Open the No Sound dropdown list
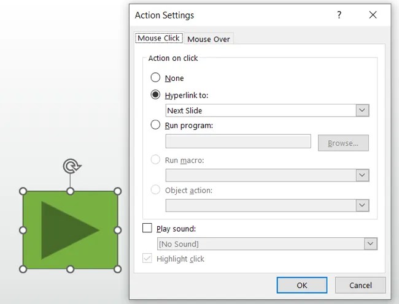This screenshot has width=399, height=304. pos(371,243)
